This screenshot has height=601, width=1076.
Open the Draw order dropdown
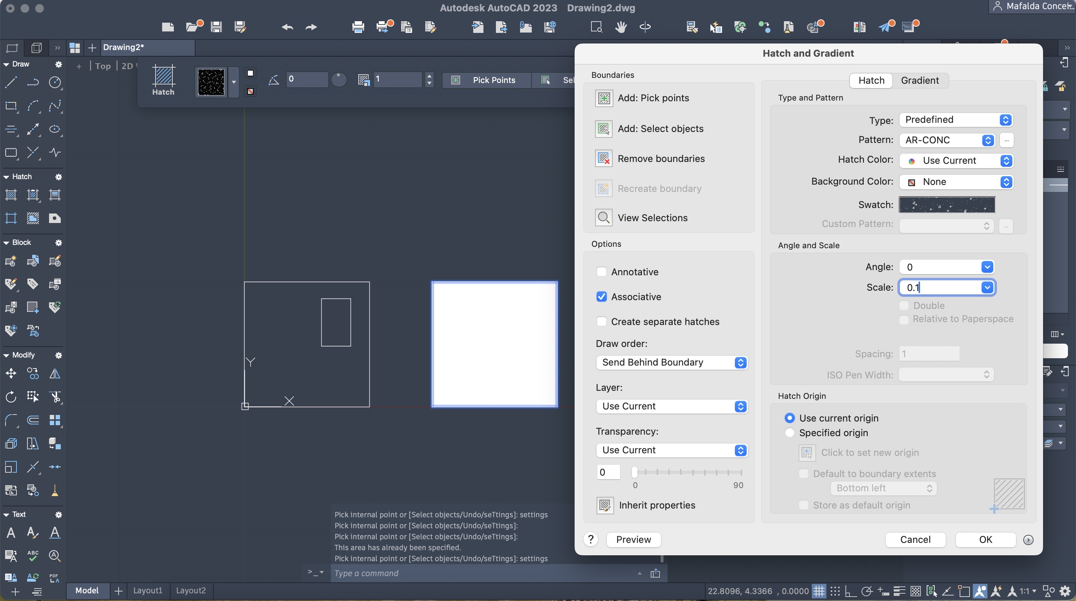(672, 362)
